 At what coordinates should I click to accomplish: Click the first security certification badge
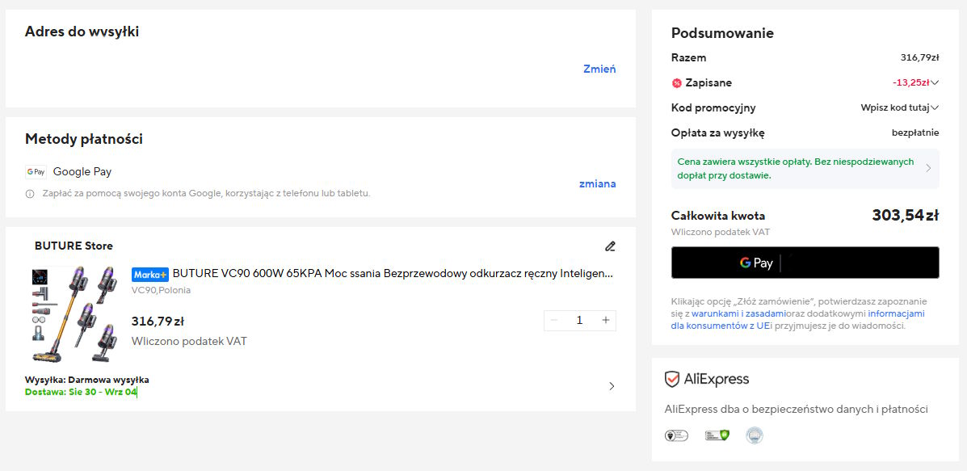click(x=676, y=435)
